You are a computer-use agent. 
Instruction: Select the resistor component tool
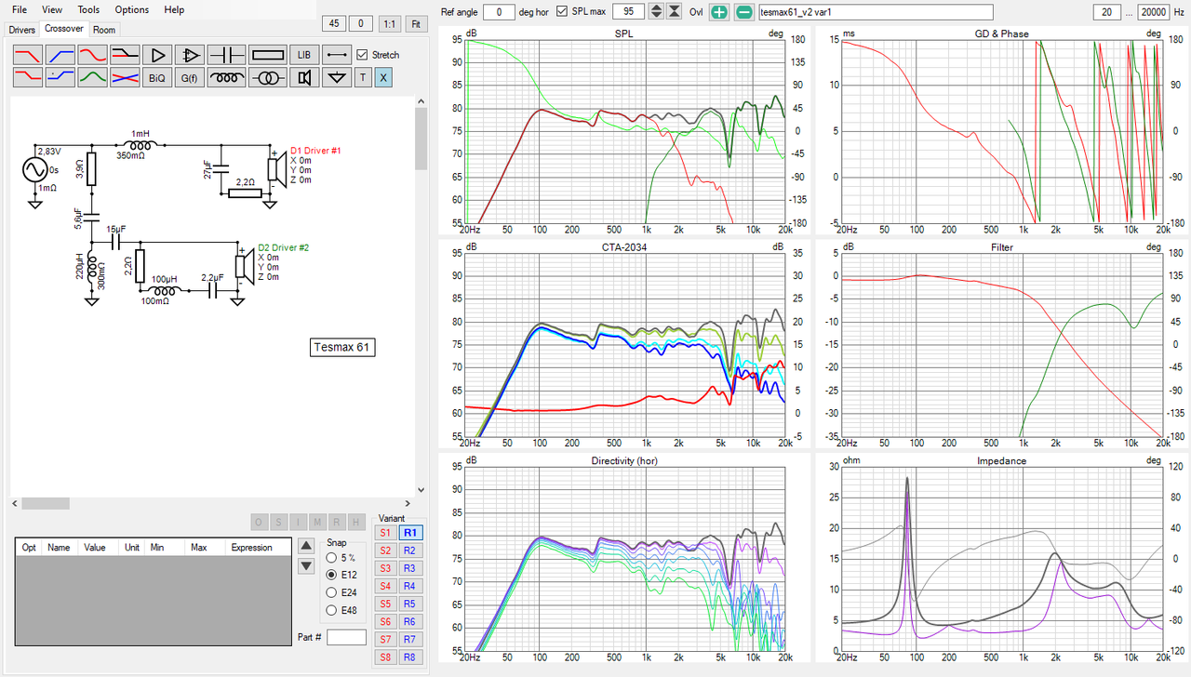tap(268, 55)
